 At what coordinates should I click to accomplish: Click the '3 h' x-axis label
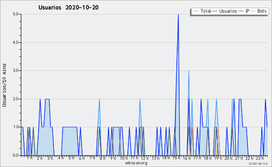click(50, 158)
